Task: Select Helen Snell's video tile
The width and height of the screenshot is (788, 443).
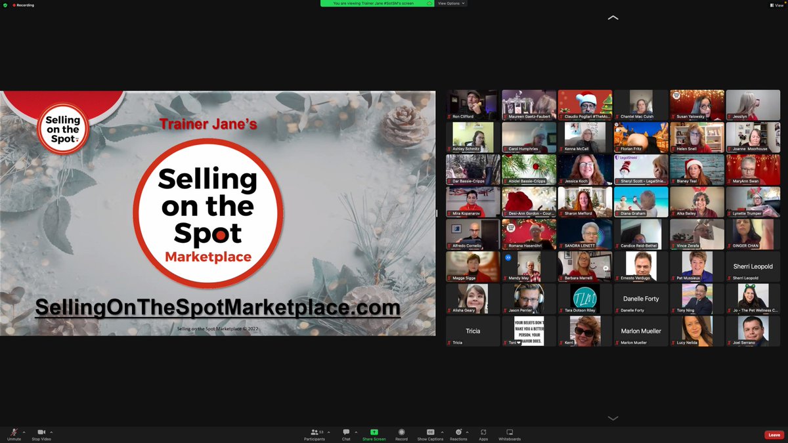Action: [697, 137]
